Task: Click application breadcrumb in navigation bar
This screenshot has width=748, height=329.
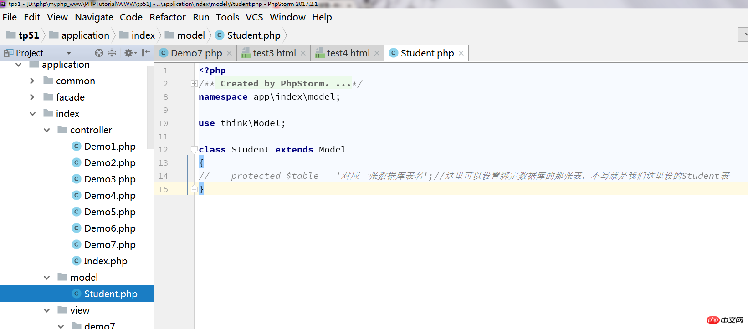Action: 79,35
